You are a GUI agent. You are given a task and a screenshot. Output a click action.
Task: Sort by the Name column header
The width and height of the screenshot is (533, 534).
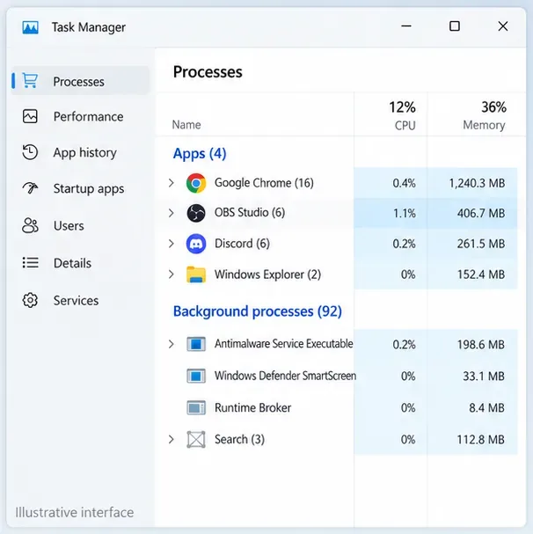tap(186, 125)
